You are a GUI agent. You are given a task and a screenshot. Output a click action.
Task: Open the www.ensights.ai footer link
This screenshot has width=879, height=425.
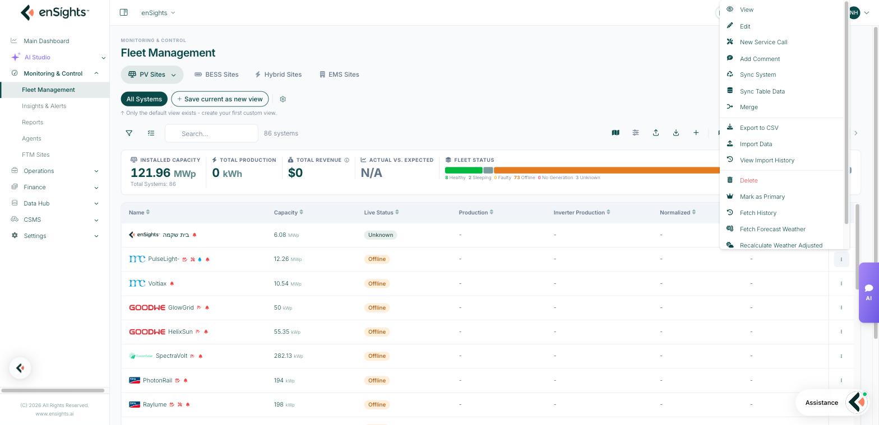point(54,414)
